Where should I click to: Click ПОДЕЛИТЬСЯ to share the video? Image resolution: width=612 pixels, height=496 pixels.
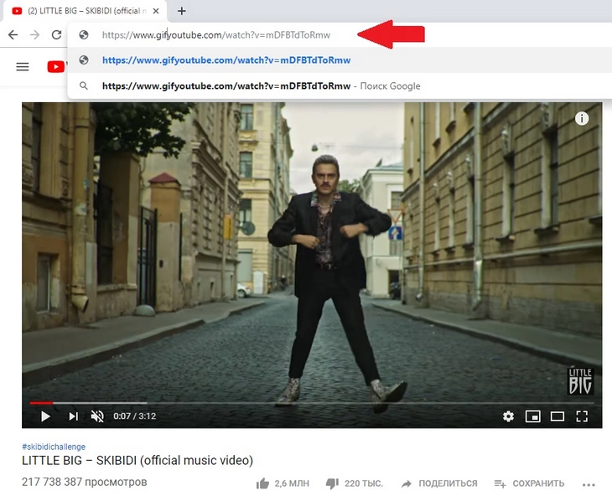click(x=439, y=483)
